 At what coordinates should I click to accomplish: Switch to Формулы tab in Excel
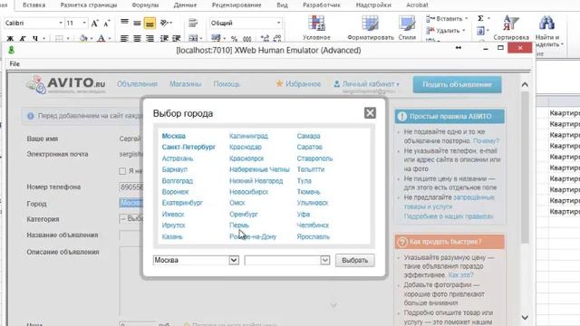[145, 5]
